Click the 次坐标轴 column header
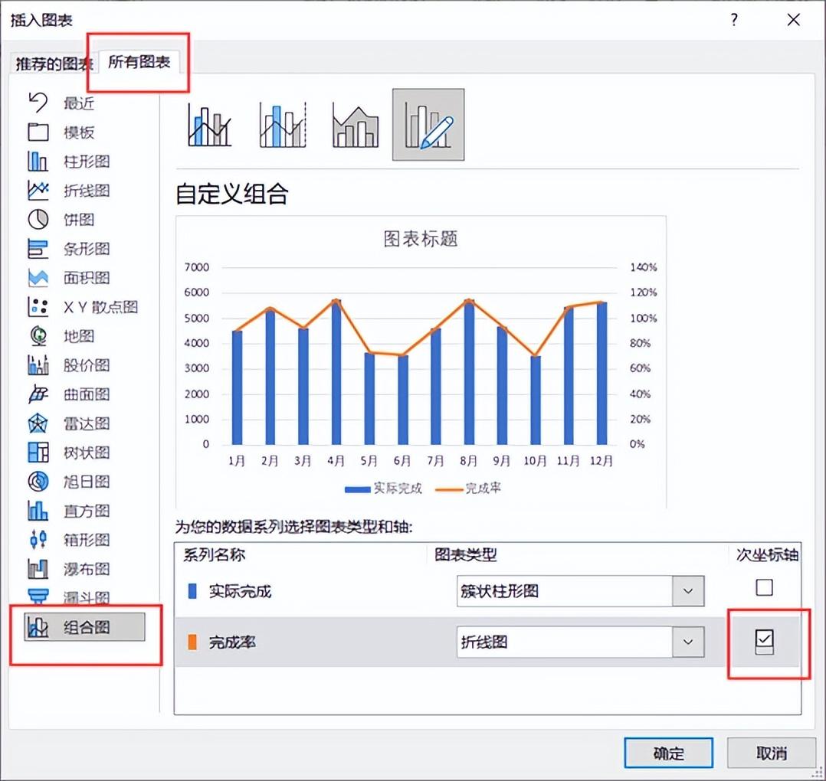Viewport: 826px width, 781px height. pos(767,554)
